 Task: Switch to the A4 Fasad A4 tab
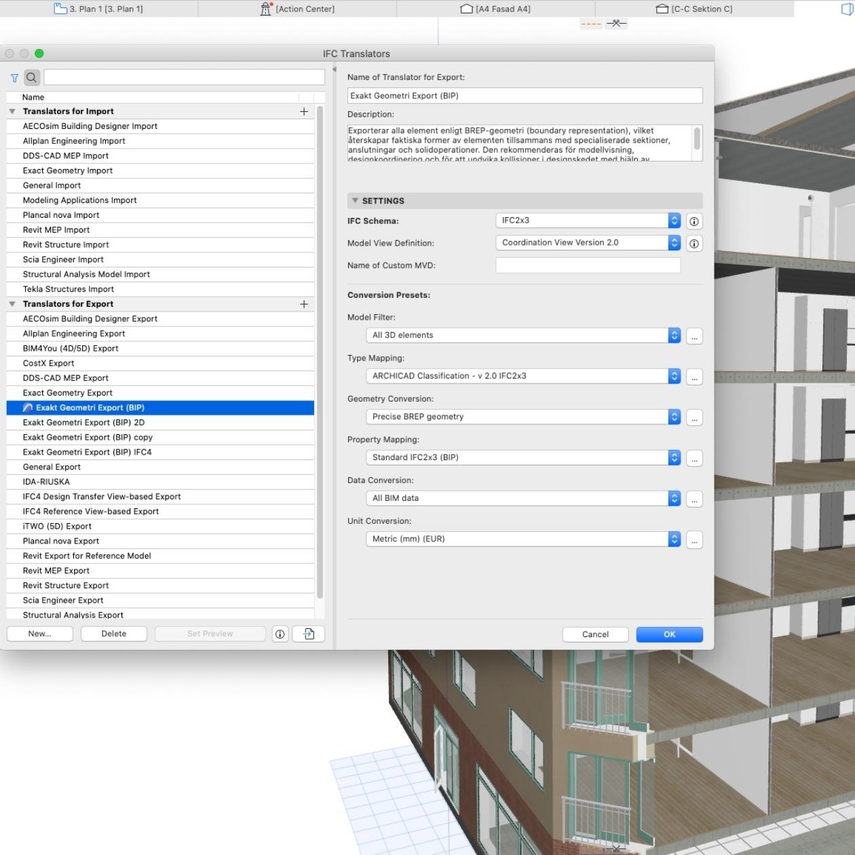tap(496, 9)
